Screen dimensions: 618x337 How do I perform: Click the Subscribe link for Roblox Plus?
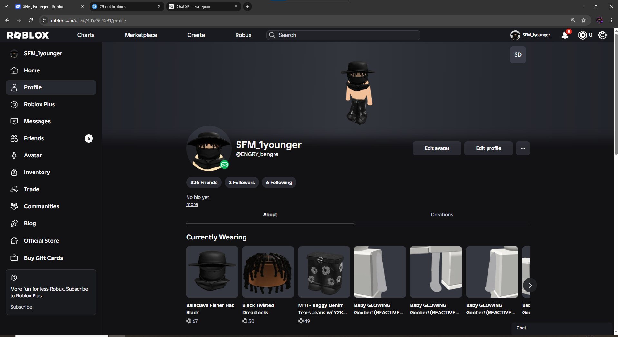pyautogui.click(x=21, y=307)
